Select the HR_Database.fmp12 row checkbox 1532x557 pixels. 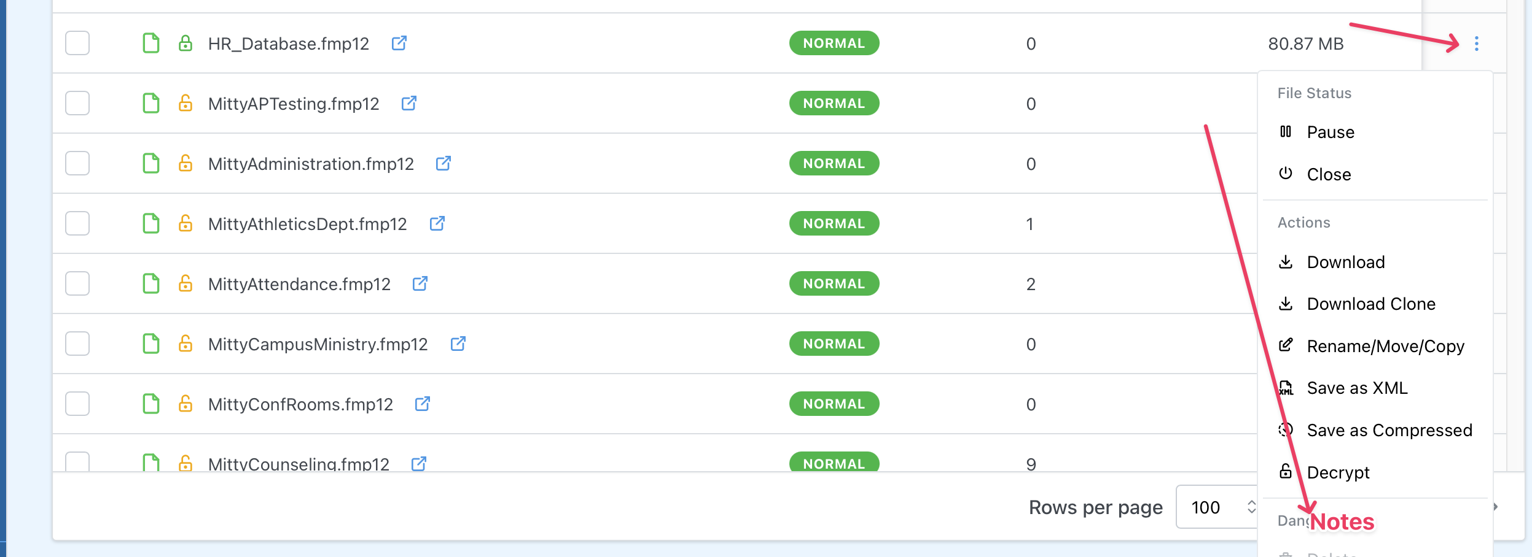pyautogui.click(x=77, y=43)
